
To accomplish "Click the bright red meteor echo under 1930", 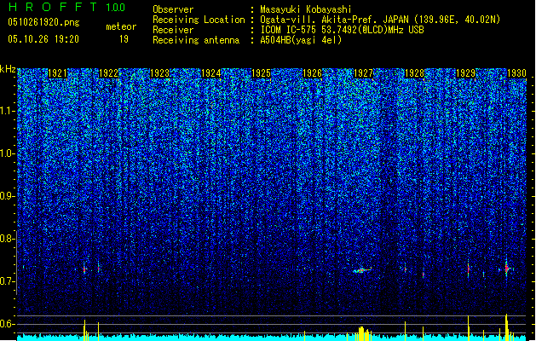I will (x=507, y=269).
